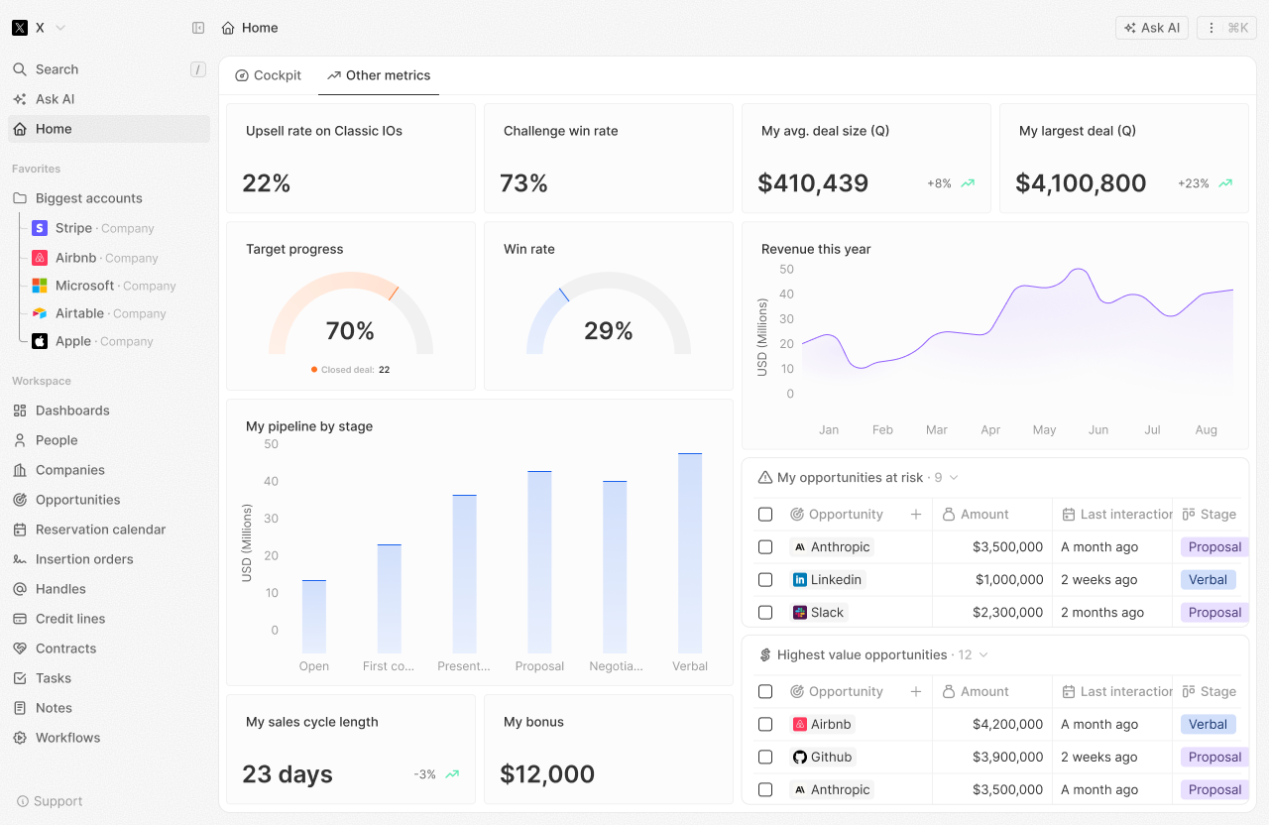Switch to the Cockpit tab
The image size is (1269, 825).
(x=268, y=75)
